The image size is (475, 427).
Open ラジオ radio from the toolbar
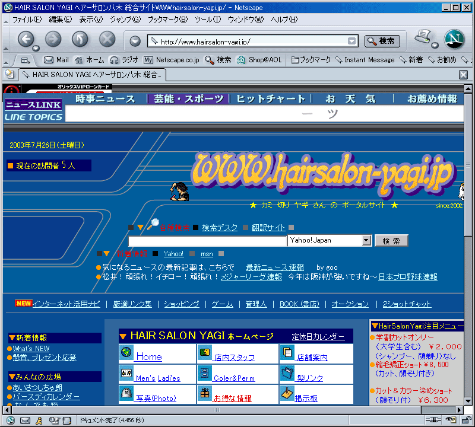coord(124,60)
